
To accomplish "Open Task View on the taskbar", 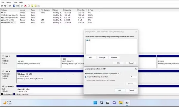I will [x=108, y=103].
